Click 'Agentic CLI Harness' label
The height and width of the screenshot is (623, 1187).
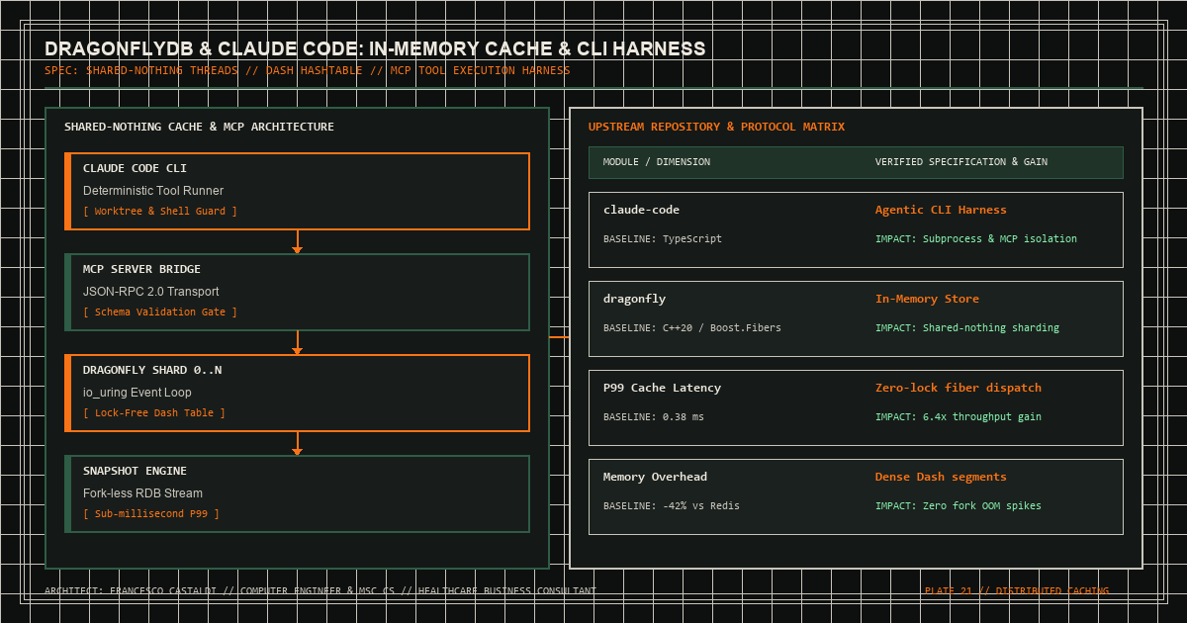click(941, 210)
